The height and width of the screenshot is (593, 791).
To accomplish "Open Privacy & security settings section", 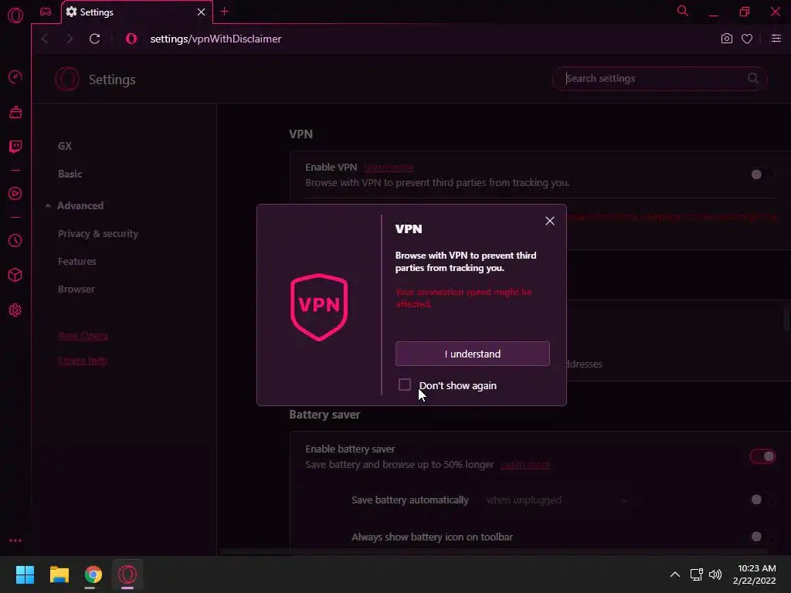I will [x=98, y=233].
